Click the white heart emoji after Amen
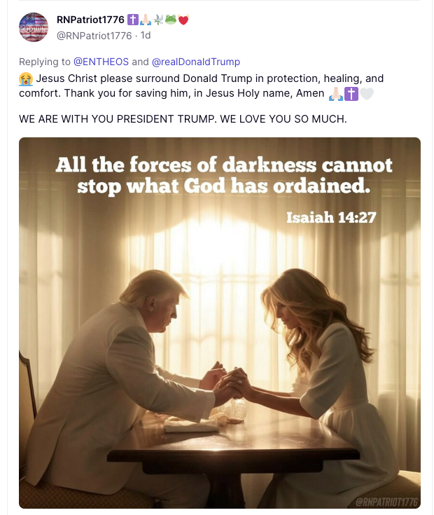434x515 pixels. point(367,93)
